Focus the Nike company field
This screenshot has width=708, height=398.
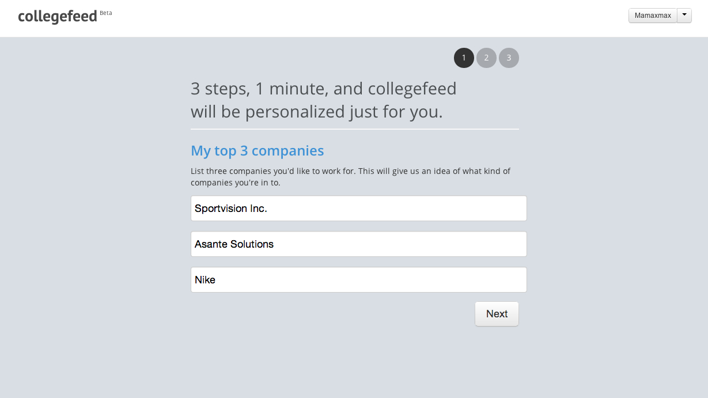tap(359, 279)
